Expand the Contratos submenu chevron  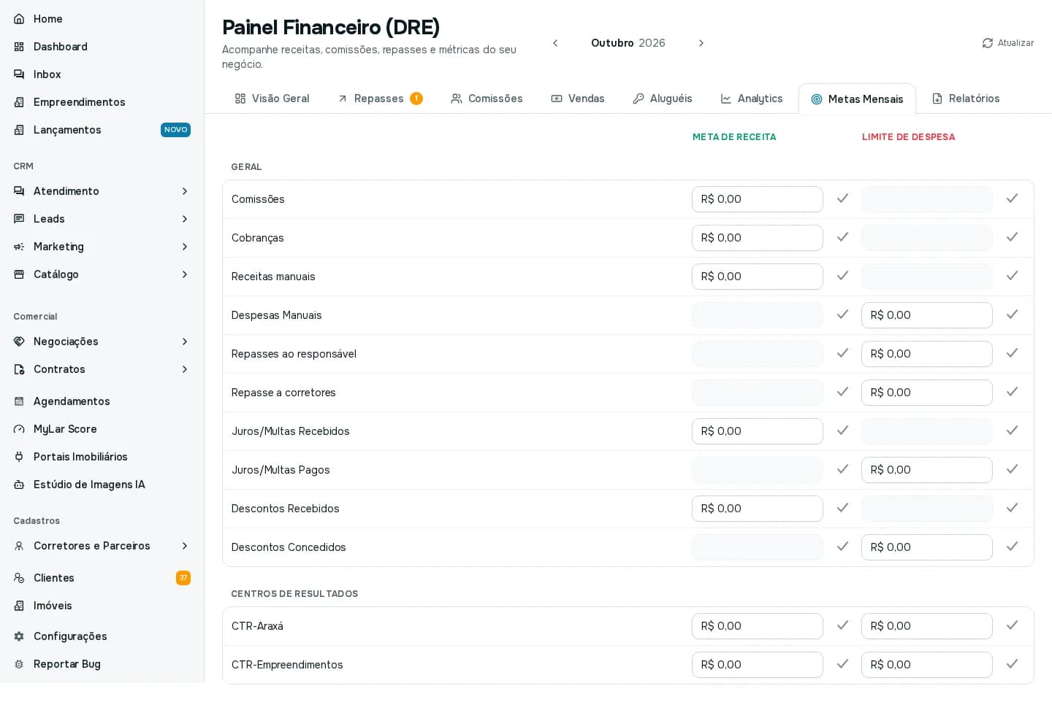pyautogui.click(x=185, y=369)
